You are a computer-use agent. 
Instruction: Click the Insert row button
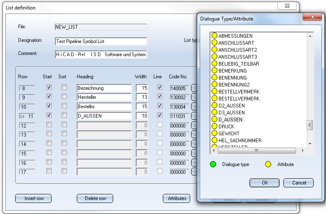33,198
